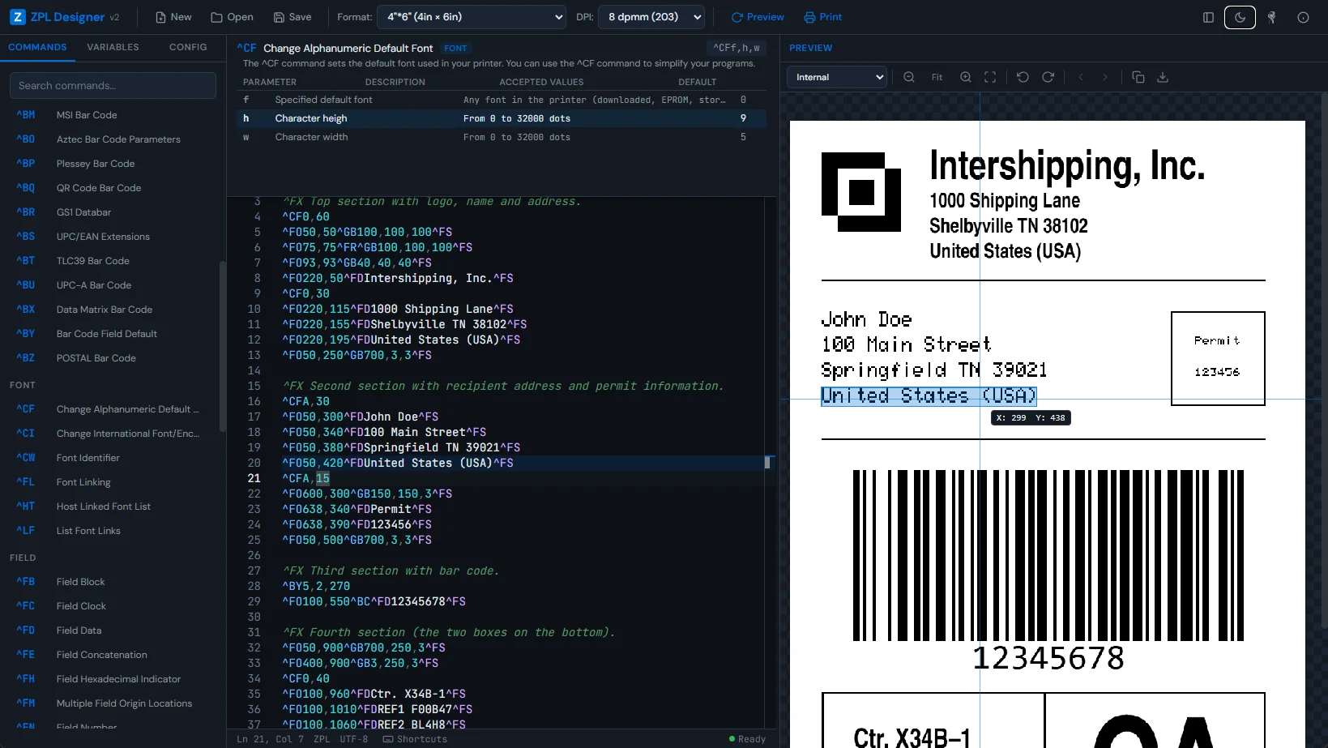Open the Internal renderer dropdown
The height and width of the screenshot is (748, 1328).
836,77
